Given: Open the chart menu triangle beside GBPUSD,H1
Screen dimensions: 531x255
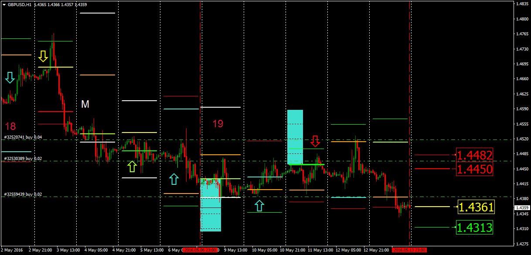Looking at the screenshot, I should click(x=4, y=4).
